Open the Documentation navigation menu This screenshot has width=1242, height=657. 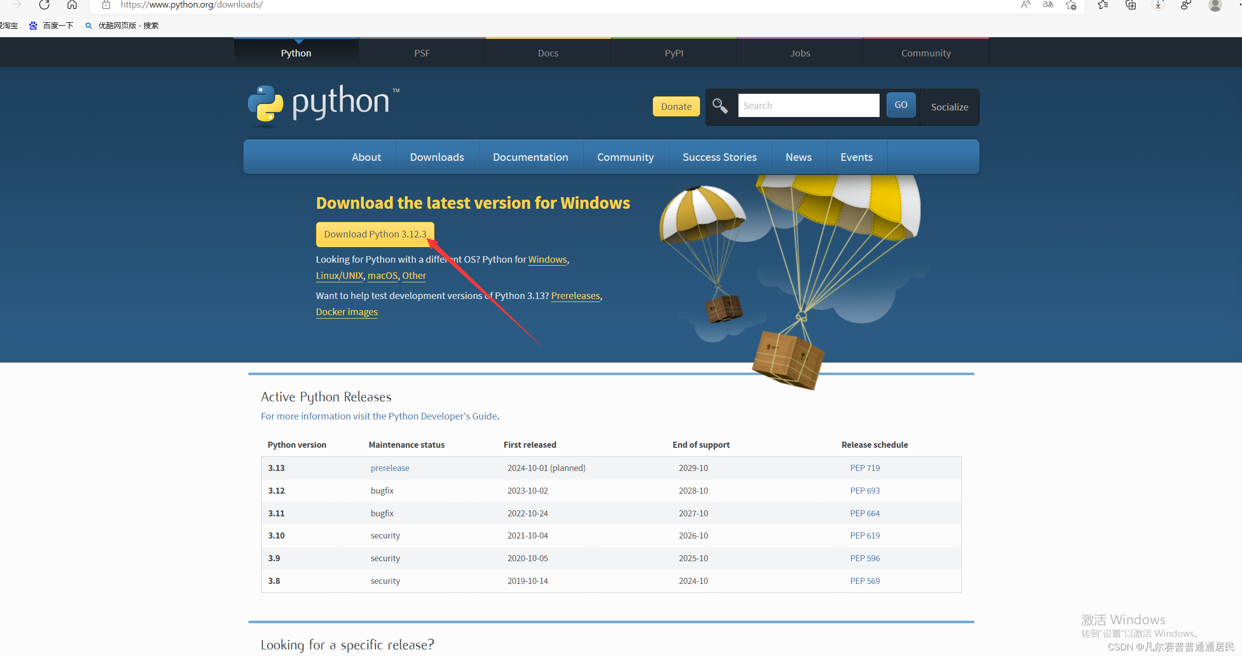pyautogui.click(x=530, y=157)
